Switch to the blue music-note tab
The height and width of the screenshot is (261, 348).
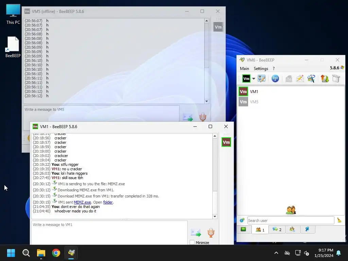pyautogui.click(x=307, y=229)
